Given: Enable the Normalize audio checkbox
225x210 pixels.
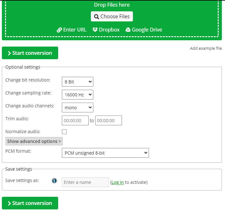Looking at the screenshot, I should point(64,132).
